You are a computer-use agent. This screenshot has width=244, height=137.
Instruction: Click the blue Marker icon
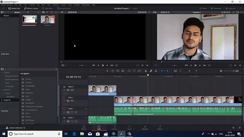click(x=167, y=71)
